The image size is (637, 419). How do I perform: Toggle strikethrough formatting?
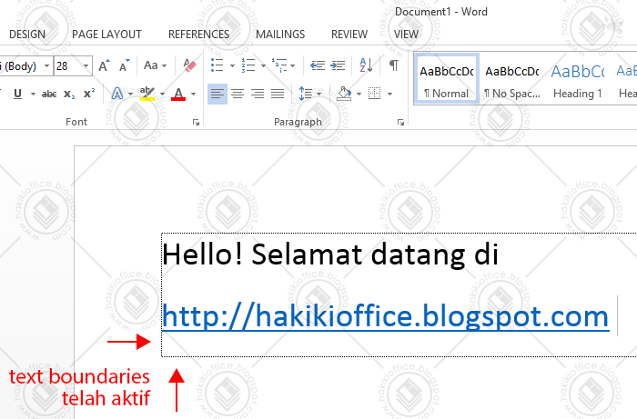tap(49, 95)
